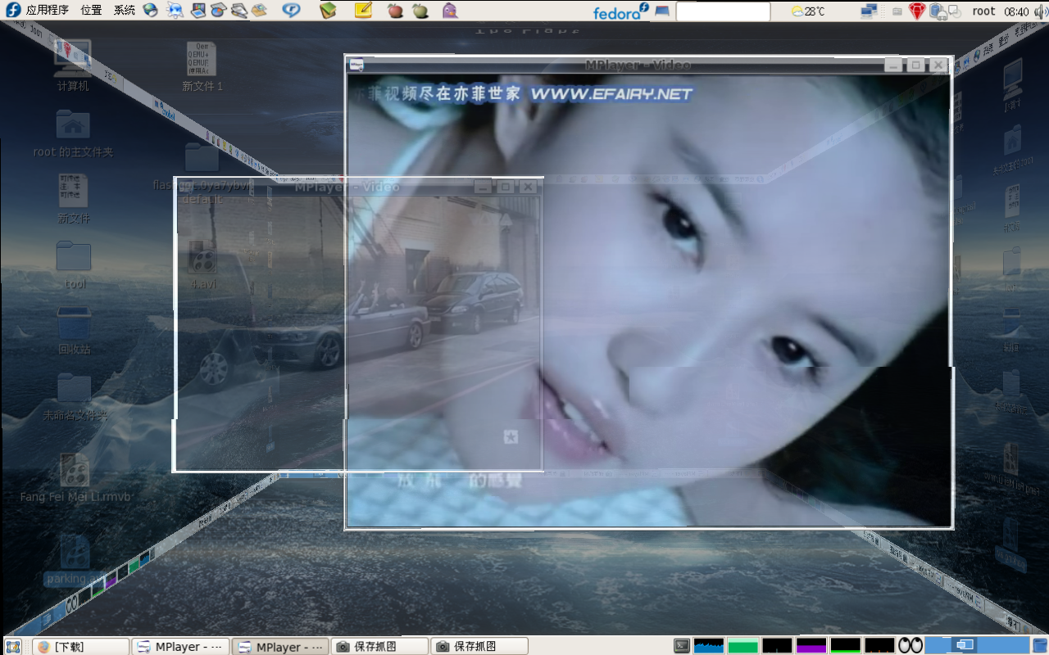Click the fedora logo in top panel
The image size is (1049, 655).
[621, 11]
